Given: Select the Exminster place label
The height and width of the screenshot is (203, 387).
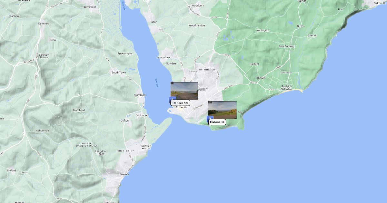Looking at the screenshot, I should click(x=90, y=6).
